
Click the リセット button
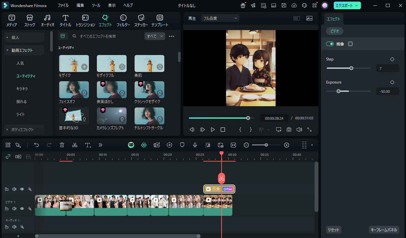[333, 230]
